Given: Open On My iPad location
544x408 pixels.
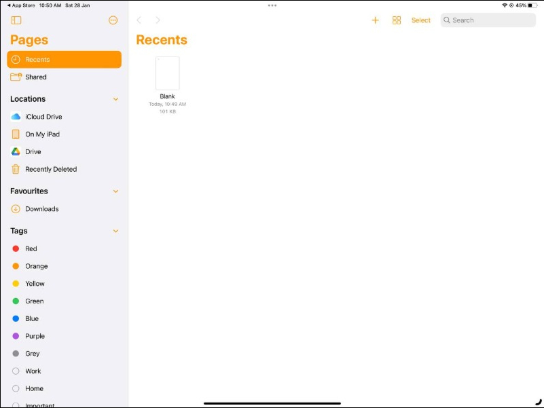Looking at the screenshot, I should click(x=65, y=134).
